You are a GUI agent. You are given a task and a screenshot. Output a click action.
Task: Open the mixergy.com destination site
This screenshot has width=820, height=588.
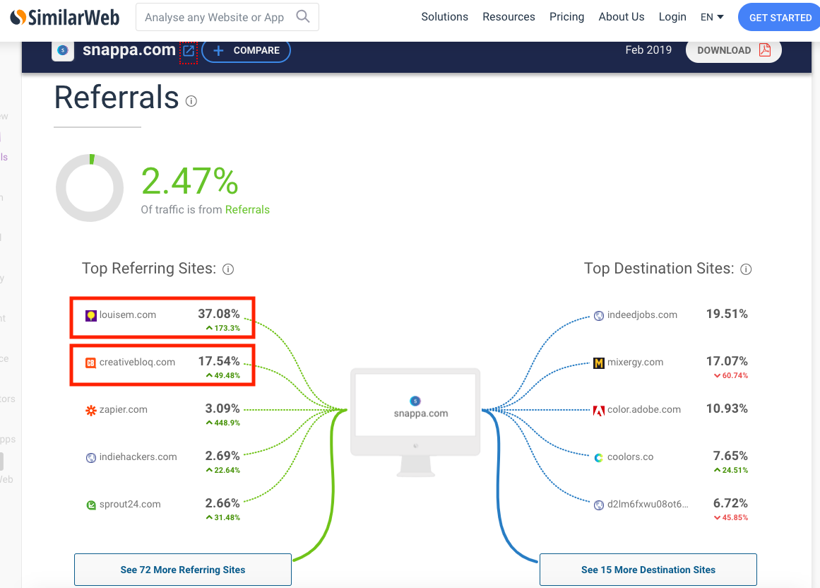coord(635,362)
